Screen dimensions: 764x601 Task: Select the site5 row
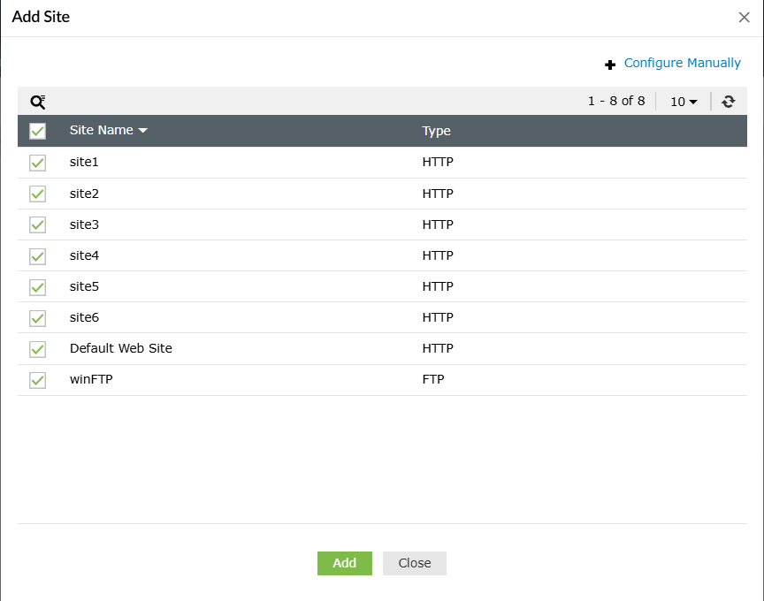(x=85, y=285)
